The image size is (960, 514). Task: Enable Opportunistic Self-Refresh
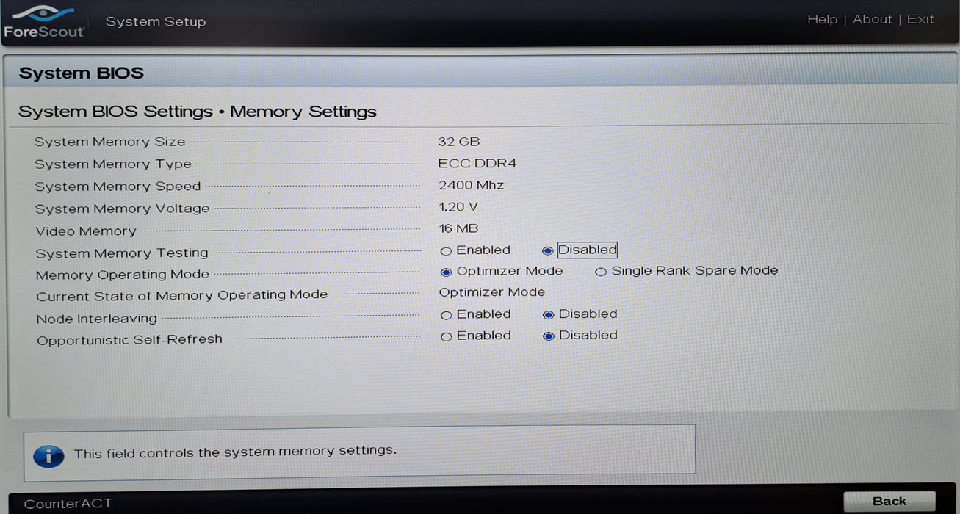point(446,337)
